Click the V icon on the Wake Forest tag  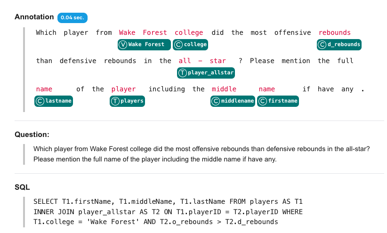tap(123, 45)
